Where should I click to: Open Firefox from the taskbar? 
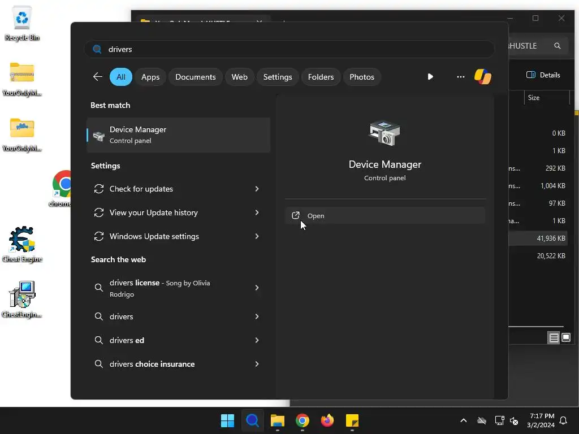pyautogui.click(x=327, y=420)
